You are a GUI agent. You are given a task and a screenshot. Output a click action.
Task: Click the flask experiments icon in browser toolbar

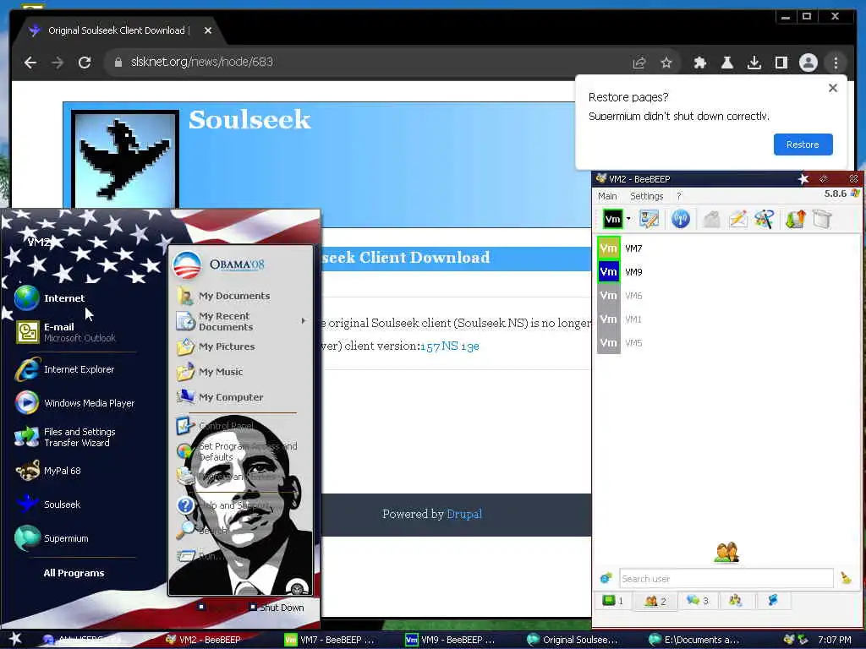coord(726,63)
